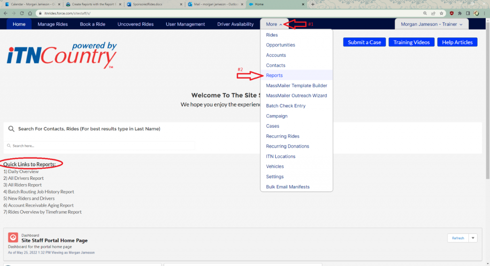The width and height of the screenshot is (490, 266).
Task: Click the browser back arrow
Action: click(5, 13)
